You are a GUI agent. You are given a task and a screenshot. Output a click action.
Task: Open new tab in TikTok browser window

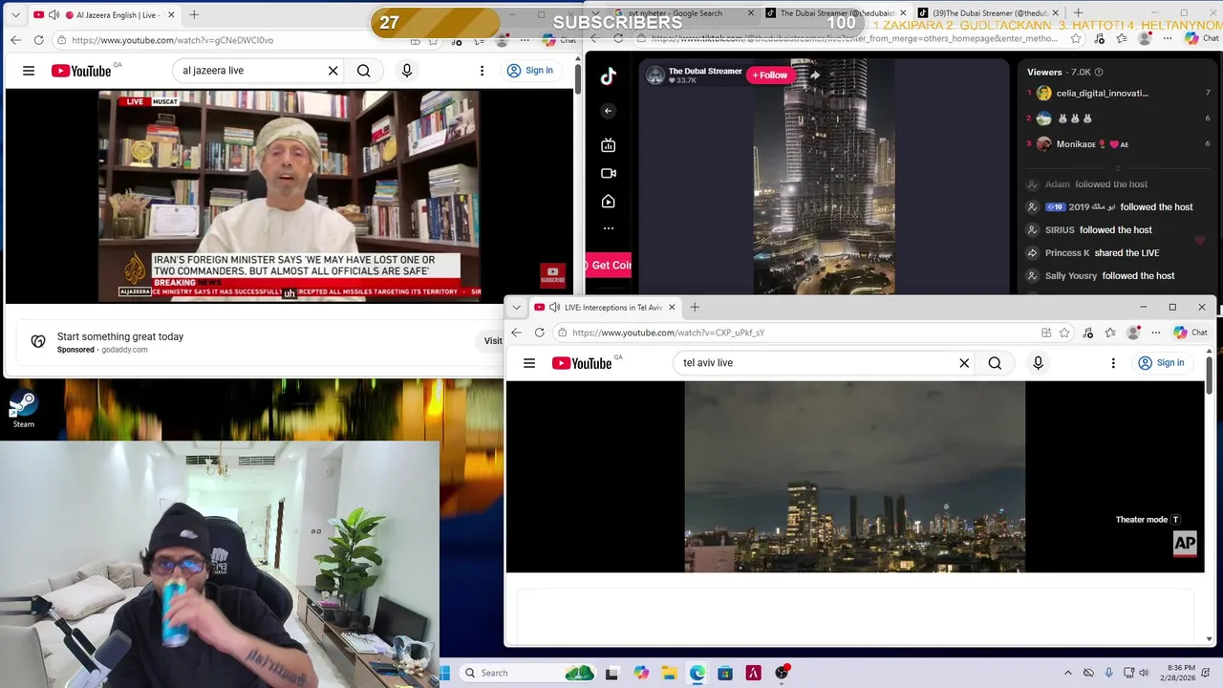1079,13
